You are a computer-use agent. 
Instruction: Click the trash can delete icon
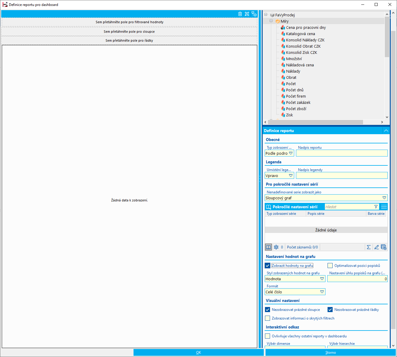click(x=240, y=14)
